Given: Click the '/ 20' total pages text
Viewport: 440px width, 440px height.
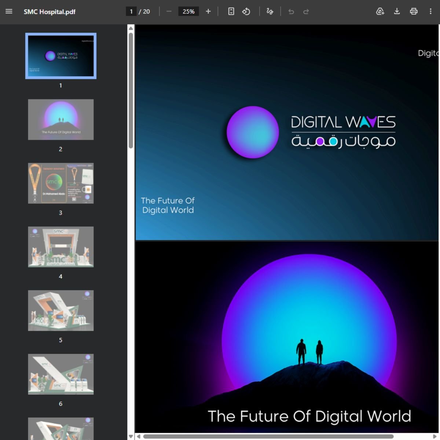Looking at the screenshot, I should [x=144, y=12].
